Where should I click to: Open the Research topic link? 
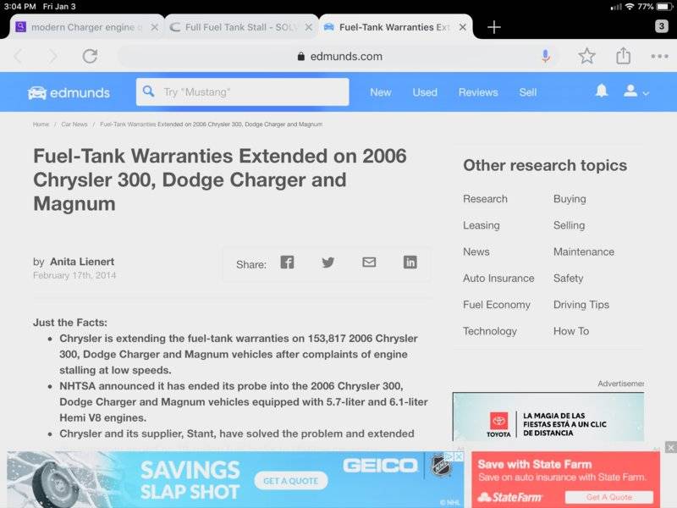coord(485,199)
